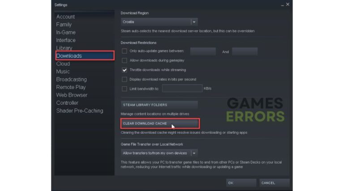Screen dimensions: 344x191
Task: Go to the Remote Play settings section
Action: click(71, 87)
